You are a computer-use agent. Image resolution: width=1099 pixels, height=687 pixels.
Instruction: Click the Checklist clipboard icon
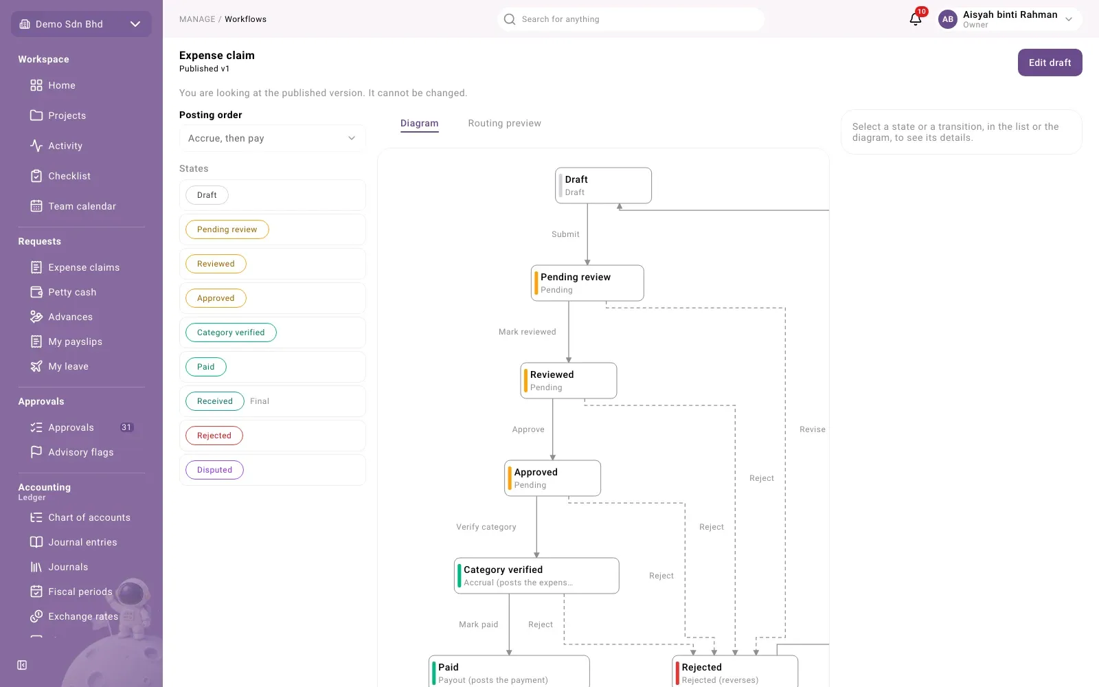tap(36, 176)
